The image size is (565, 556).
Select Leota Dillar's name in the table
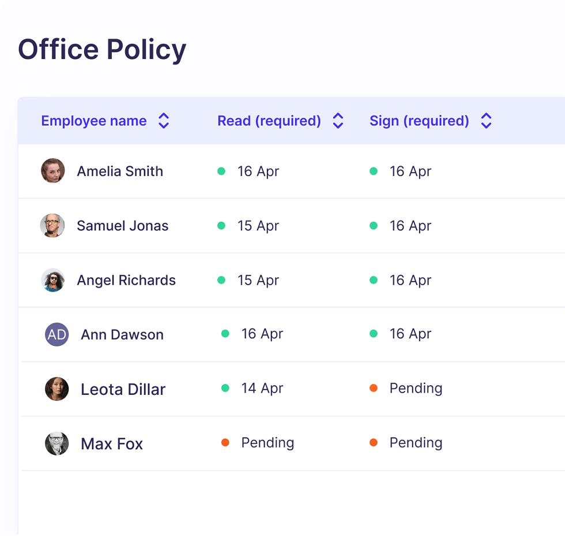[123, 390]
